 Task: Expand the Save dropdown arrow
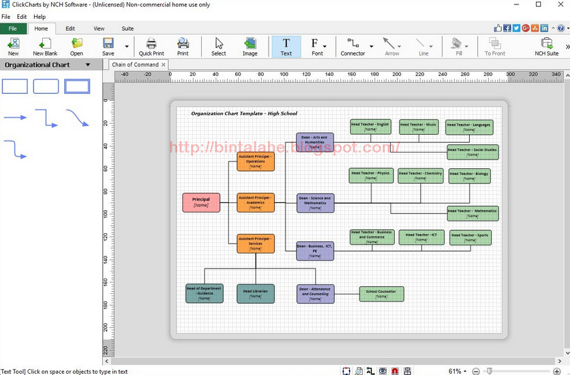pyautogui.click(x=126, y=48)
